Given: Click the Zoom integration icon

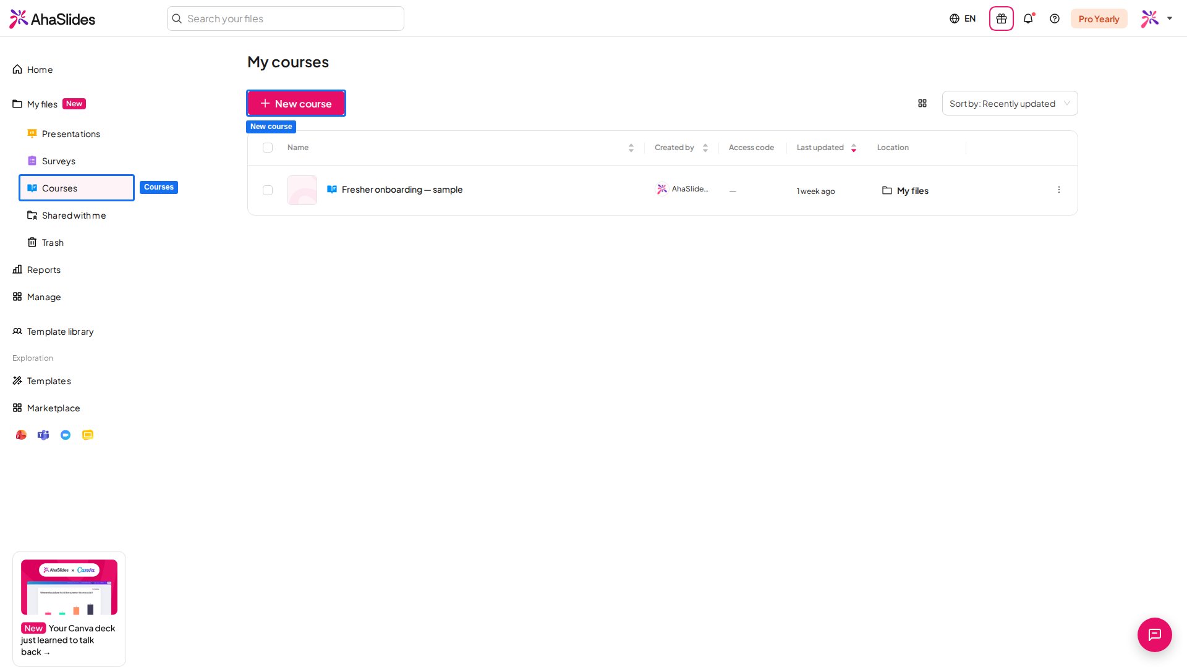Looking at the screenshot, I should (66, 435).
